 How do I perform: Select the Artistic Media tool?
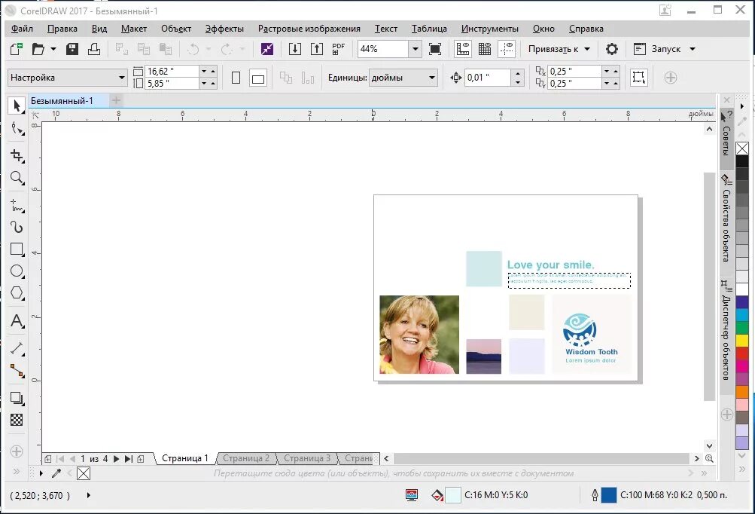click(17, 227)
